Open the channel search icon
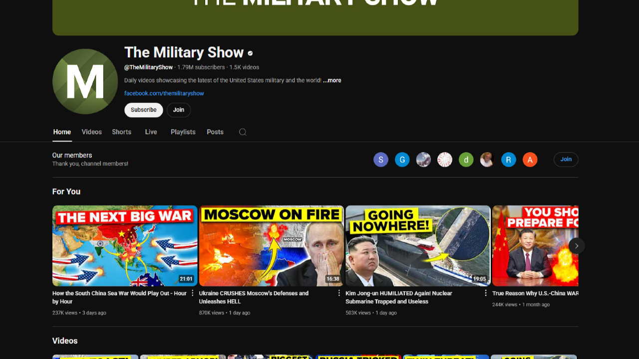This screenshot has height=359, width=639. [x=243, y=132]
